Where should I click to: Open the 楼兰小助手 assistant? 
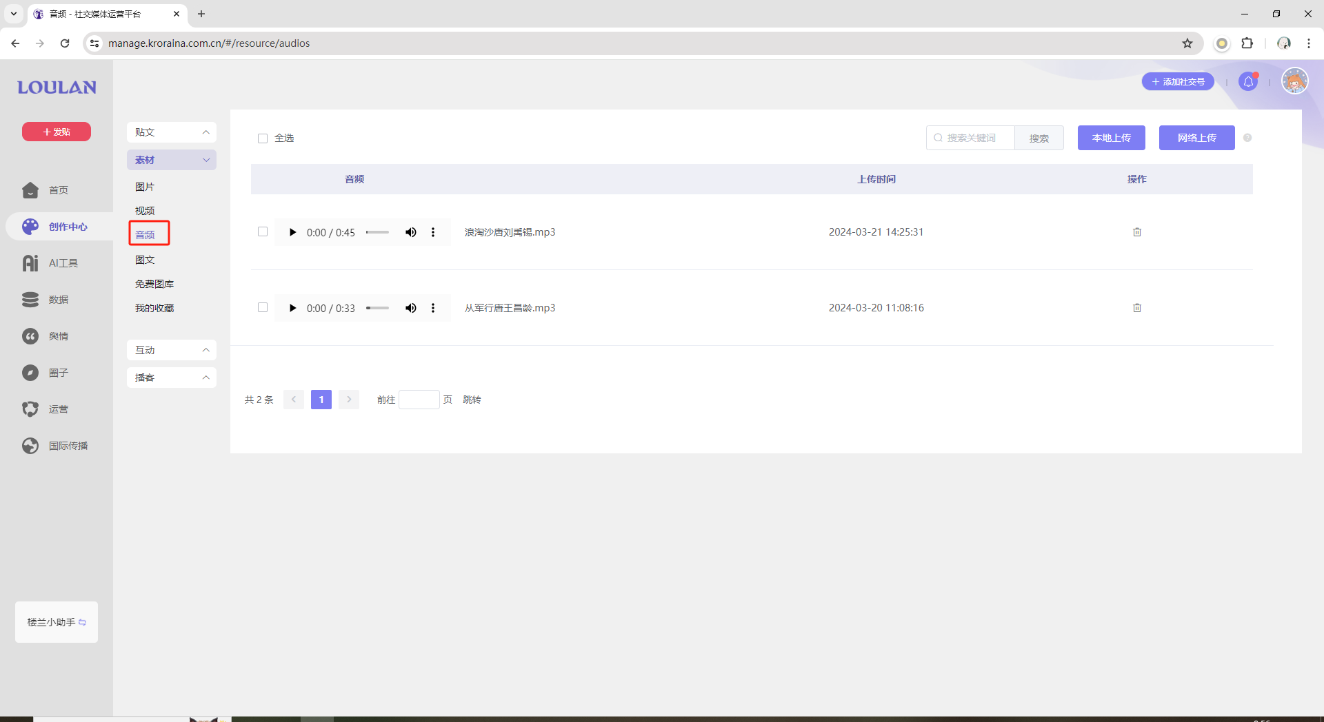(57, 622)
